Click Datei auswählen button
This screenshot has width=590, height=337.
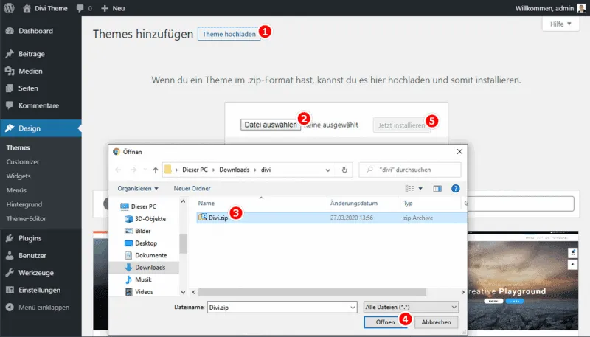tap(271, 125)
